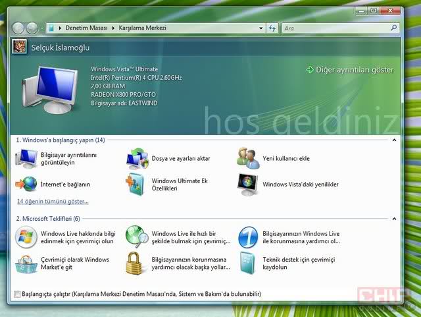The height and width of the screenshot is (317, 421).
Task: Close the Karşılama Merkezi window
Action: (x=390, y=11)
